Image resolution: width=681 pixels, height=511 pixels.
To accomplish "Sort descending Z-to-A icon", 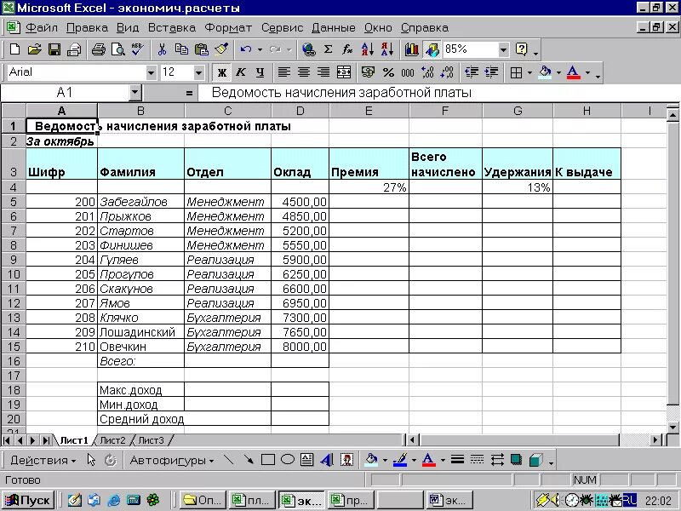I will pos(387,49).
